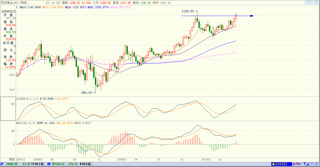Click the 200712 date axis label
The height and width of the screenshot is (167, 320).
coord(21,159)
